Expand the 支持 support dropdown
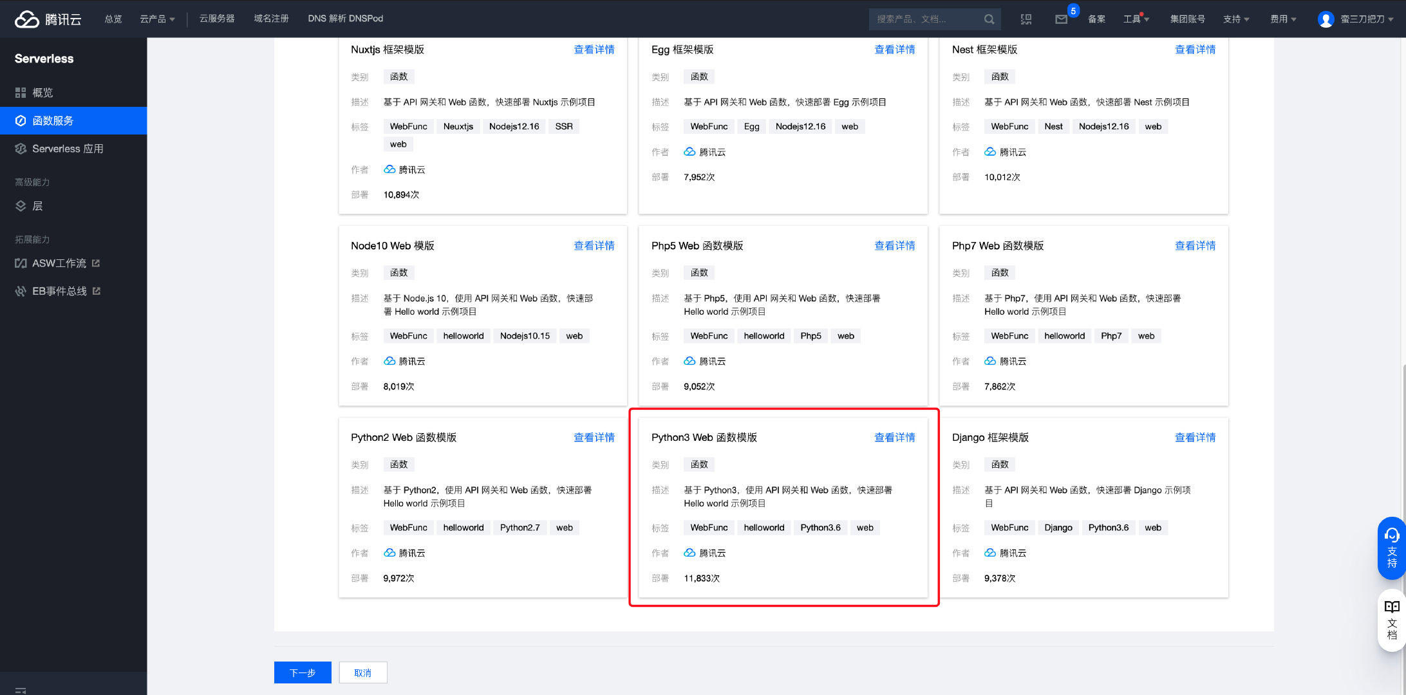 (1236, 19)
